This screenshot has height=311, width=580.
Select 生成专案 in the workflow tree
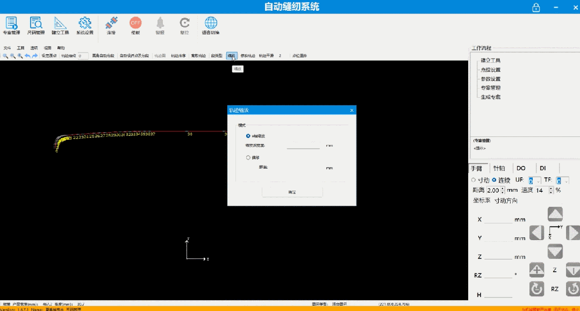[x=490, y=97]
